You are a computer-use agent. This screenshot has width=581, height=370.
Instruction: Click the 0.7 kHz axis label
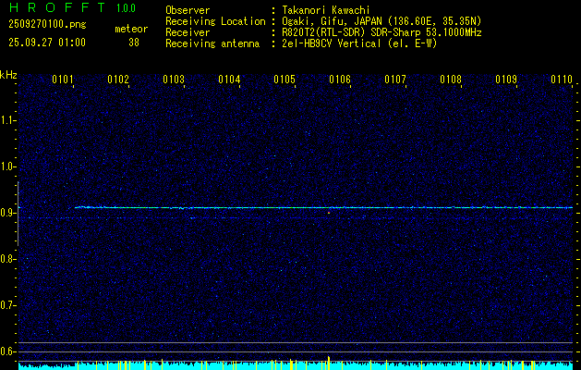[x=7, y=305]
